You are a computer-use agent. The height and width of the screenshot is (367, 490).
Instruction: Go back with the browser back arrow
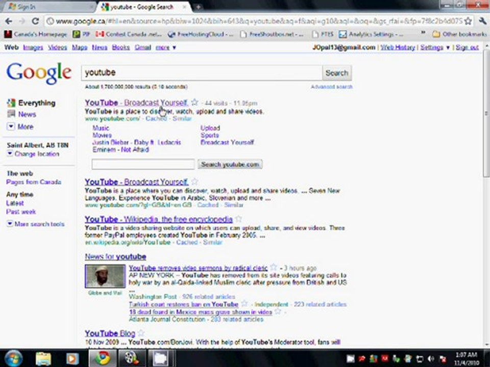[9, 21]
